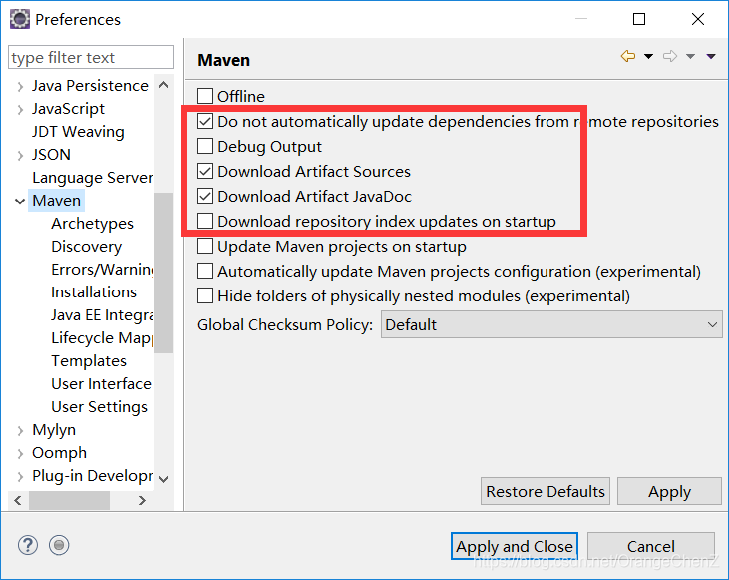This screenshot has height=580, width=729.
Task: Click the Eclipse Preferences window icon
Action: [x=20, y=19]
